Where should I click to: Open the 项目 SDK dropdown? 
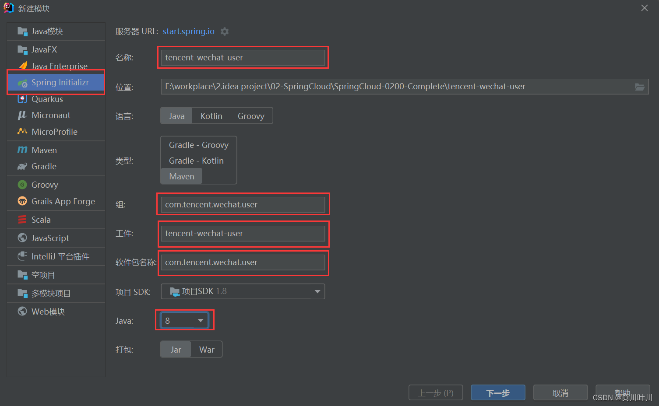tap(243, 291)
